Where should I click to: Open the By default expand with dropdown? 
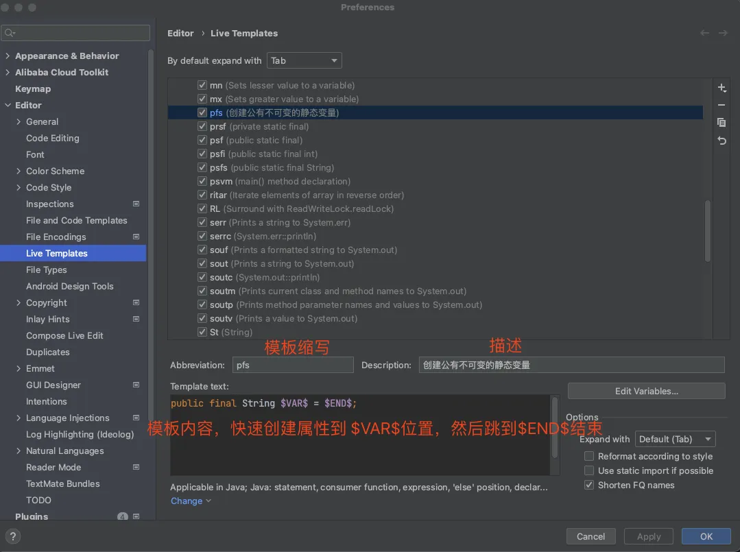[304, 60]
